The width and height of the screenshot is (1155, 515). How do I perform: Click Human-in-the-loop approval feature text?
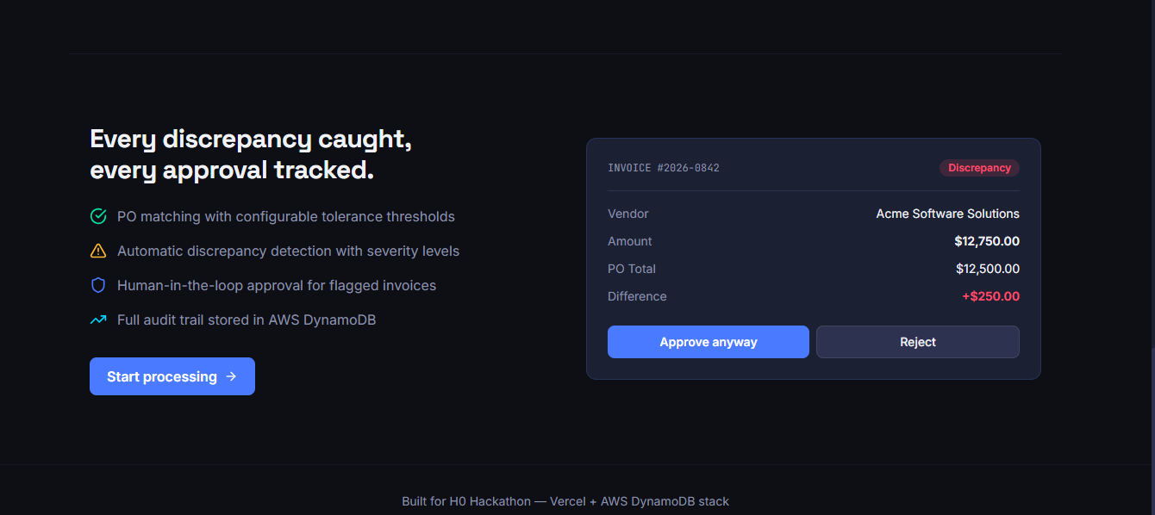point(277,285)
